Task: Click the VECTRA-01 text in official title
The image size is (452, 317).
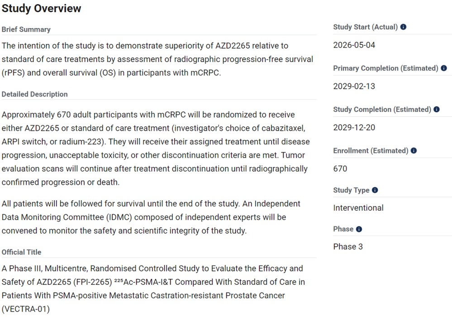Action: coord(26,309)
